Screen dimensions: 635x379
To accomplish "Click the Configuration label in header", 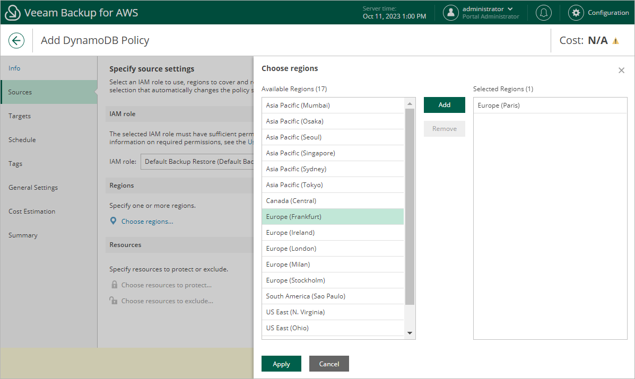I will click(608, 13).
